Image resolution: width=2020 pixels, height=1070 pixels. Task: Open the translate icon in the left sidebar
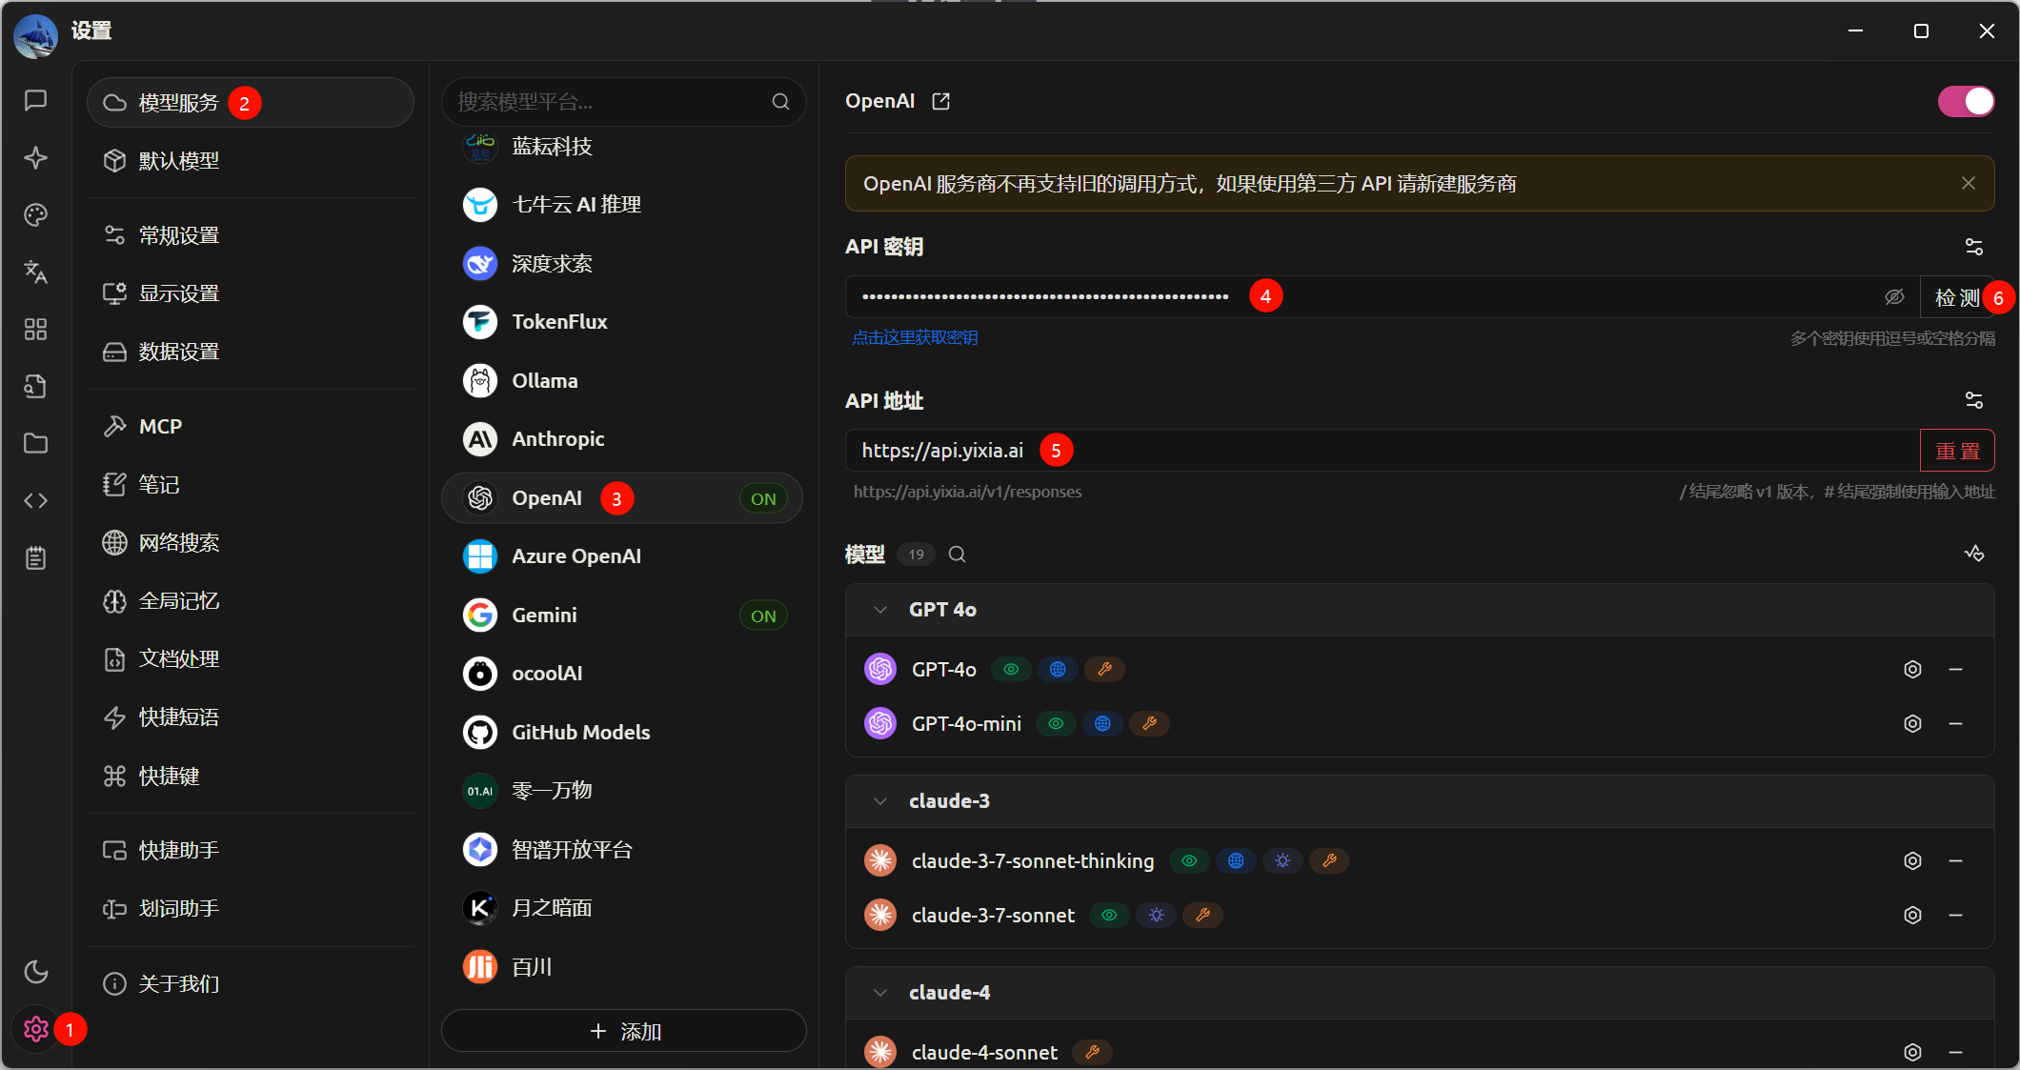[x=36, y=272]
